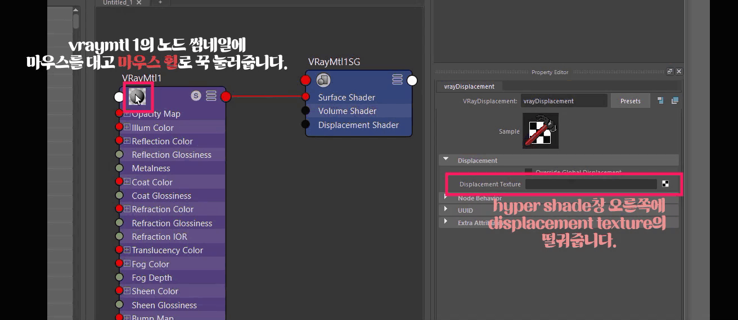Click the Refraction Glossiness input port
This screenshot has height=320, width=738.
pyautogui.click(x=119, y=223)
